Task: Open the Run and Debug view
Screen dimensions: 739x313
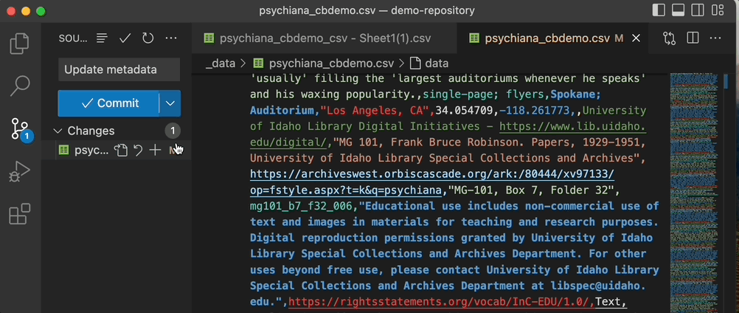Action: [x=20, y=172]
